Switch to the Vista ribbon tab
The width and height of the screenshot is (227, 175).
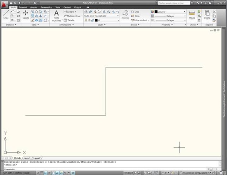pyautogui.click(x=58, y=7)
